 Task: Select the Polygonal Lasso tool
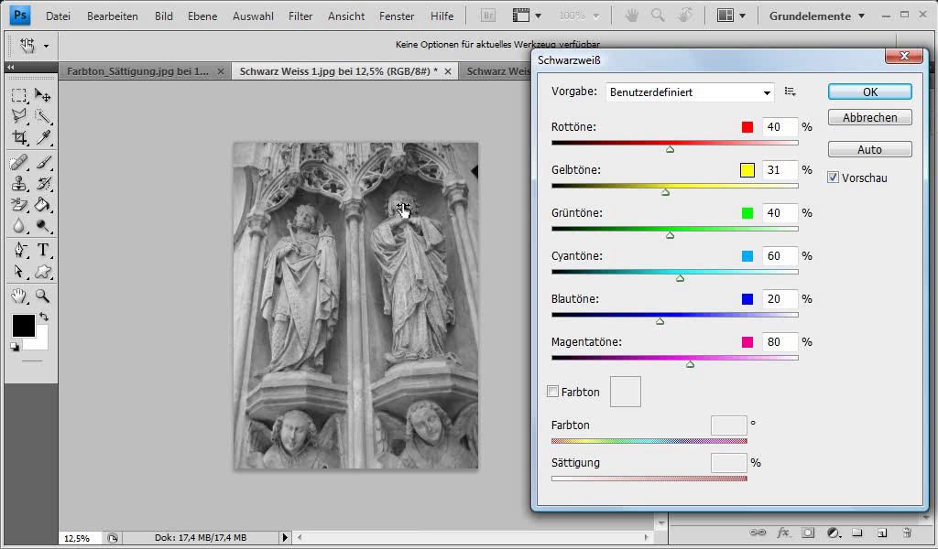19,116
